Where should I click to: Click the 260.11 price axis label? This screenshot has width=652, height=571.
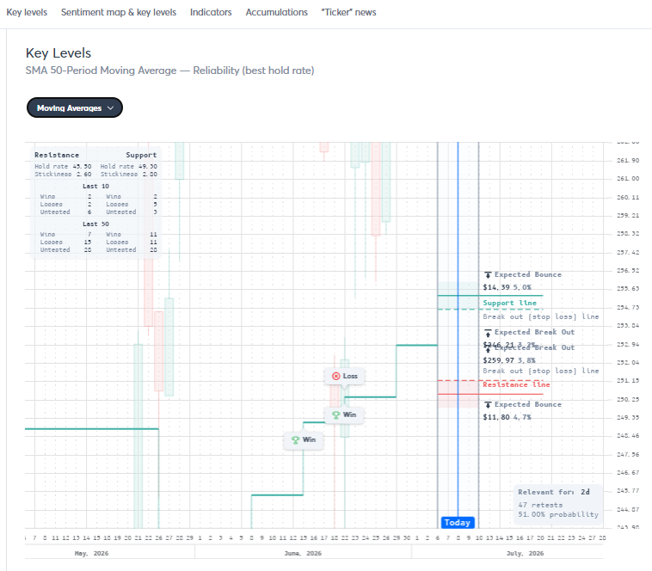pos(628,198)
